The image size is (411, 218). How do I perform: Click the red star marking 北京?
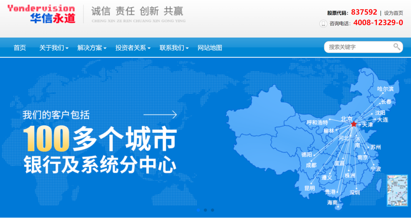(354, 124)
